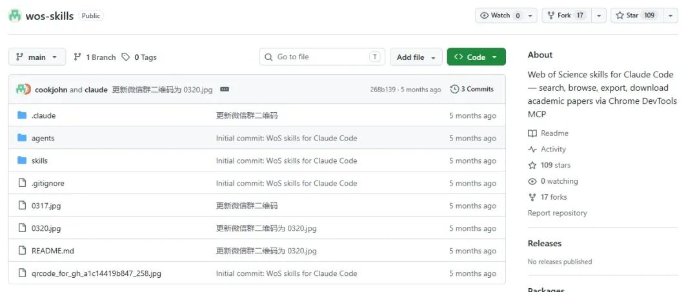View the 109 stars link
This screenshot has height=292, width=697.
pyautogui.click(x=556, y=165)
